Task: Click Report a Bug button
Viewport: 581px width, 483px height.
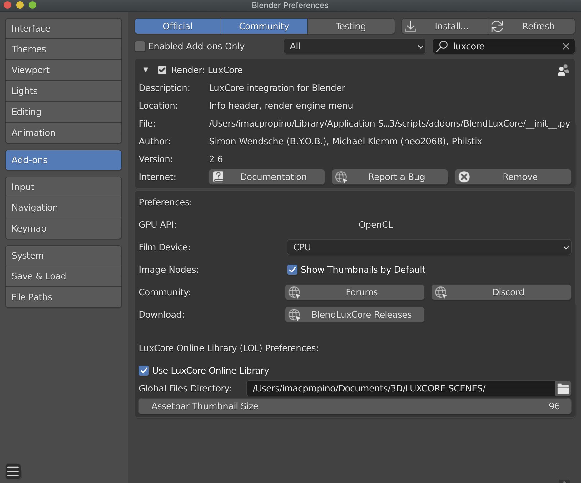Action: point(390,177)
